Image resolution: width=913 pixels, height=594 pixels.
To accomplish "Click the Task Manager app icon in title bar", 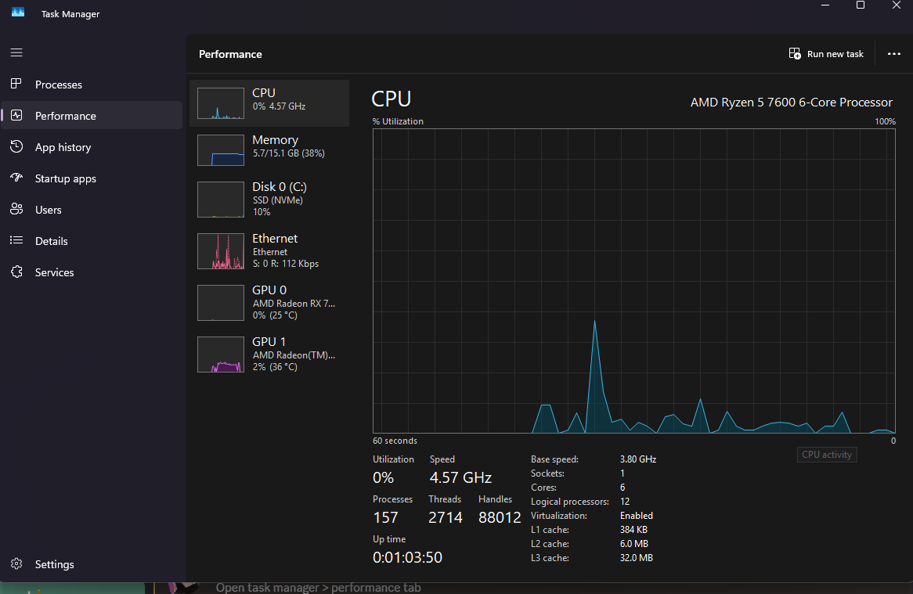I will tap(18, 13).
